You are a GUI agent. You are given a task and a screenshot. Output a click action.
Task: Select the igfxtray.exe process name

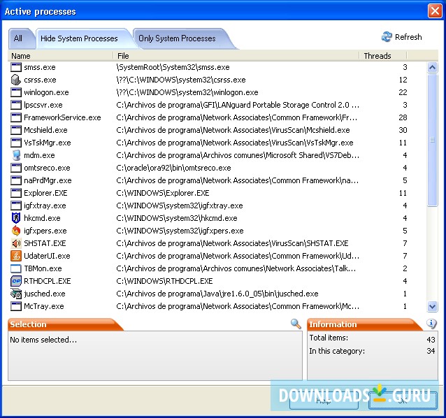(x=45, y=206)
